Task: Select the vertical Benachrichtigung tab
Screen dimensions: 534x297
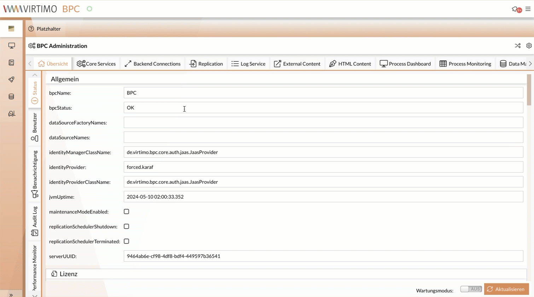Action: tap(35, 174)
